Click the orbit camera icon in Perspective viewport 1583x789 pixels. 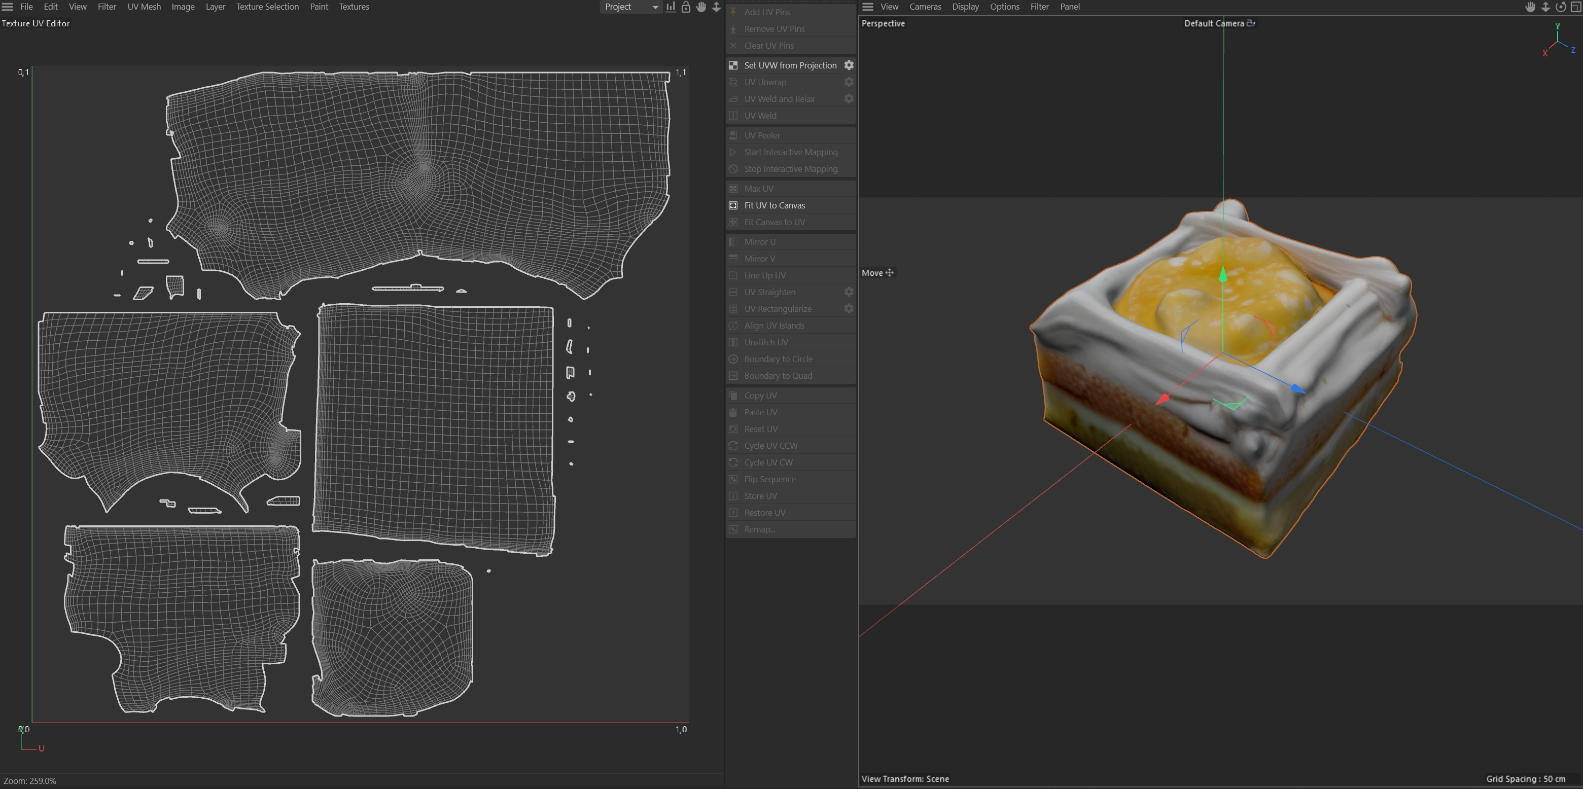coord(1560,7)
